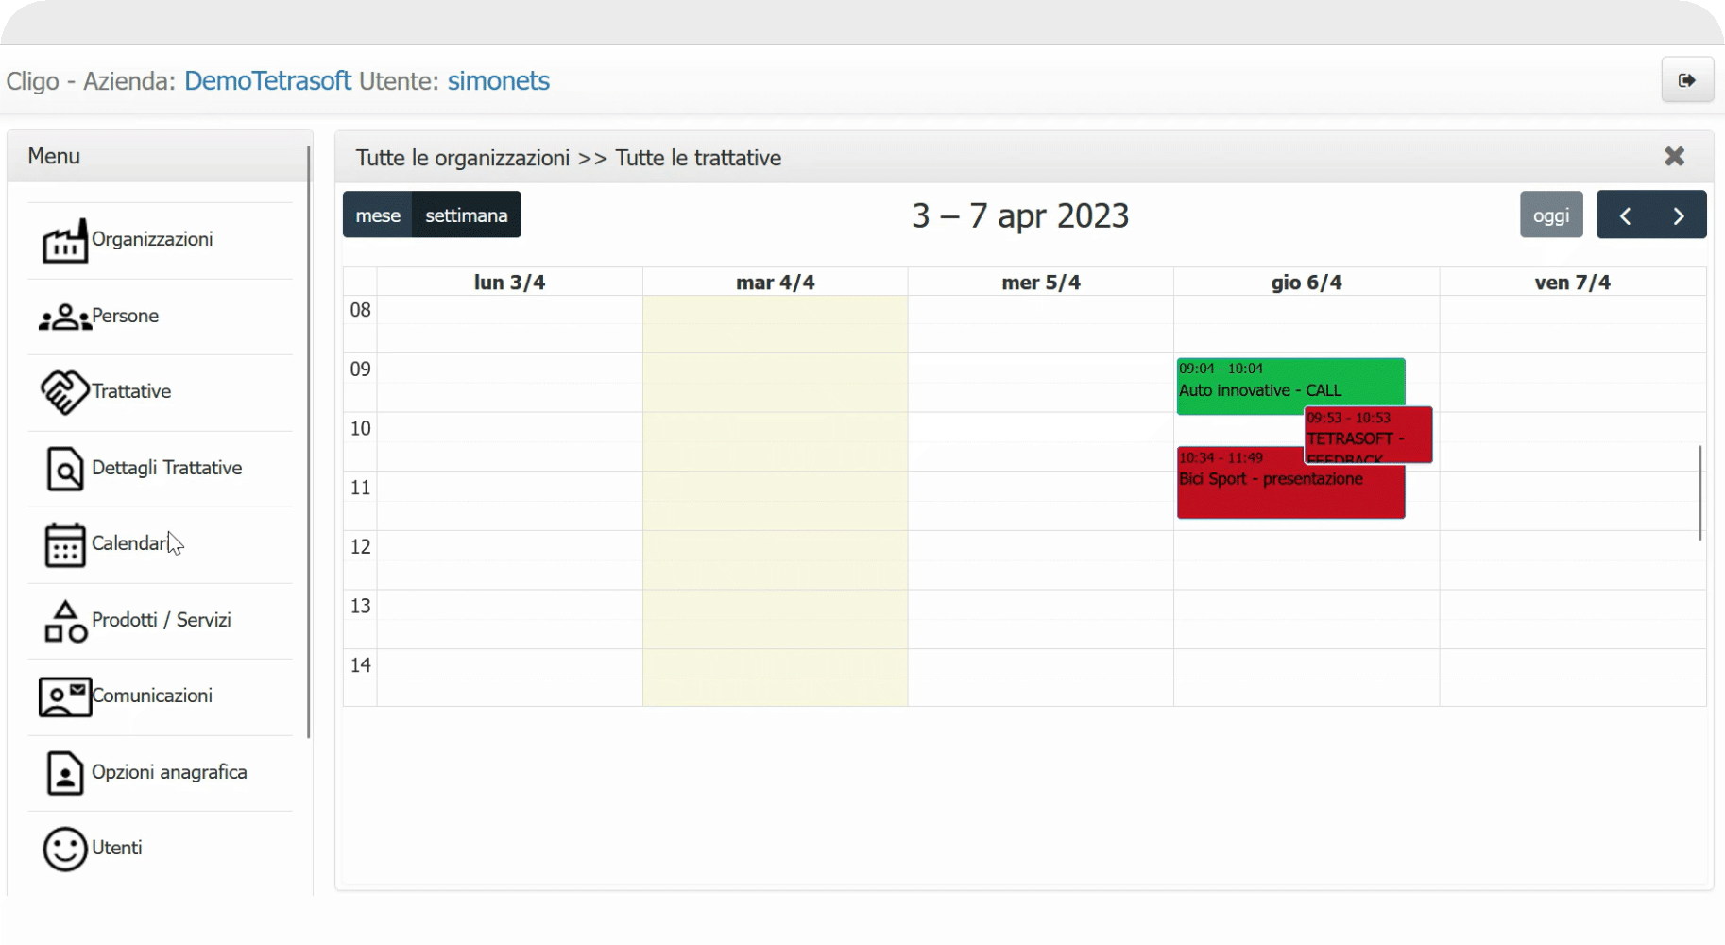The height and width of the screenshot is (945, 1725).
Task: Click the Organizzazioni factory icon
Action: pyautogui.click(x=64, y=241)
